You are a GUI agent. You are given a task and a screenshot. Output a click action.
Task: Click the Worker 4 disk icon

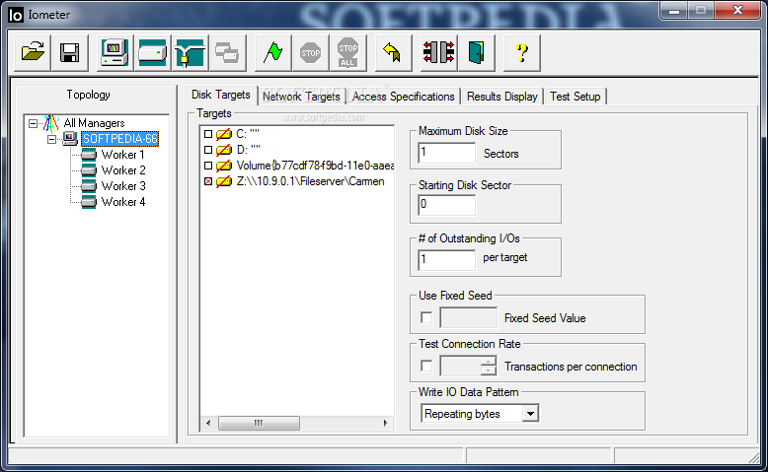click(89, 202)
